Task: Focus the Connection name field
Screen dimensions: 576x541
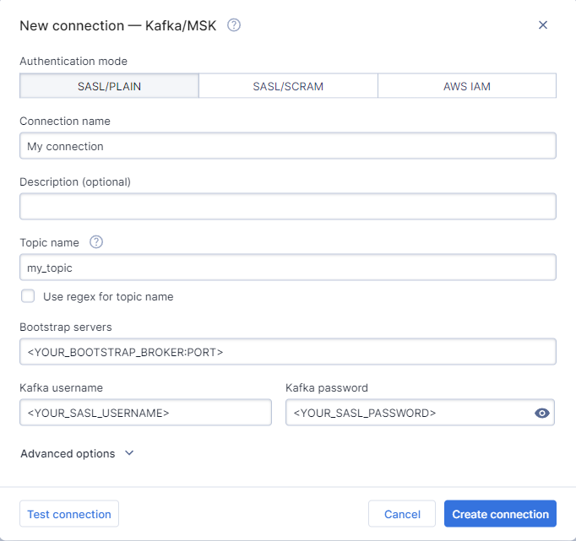Action: coord(287,146)
